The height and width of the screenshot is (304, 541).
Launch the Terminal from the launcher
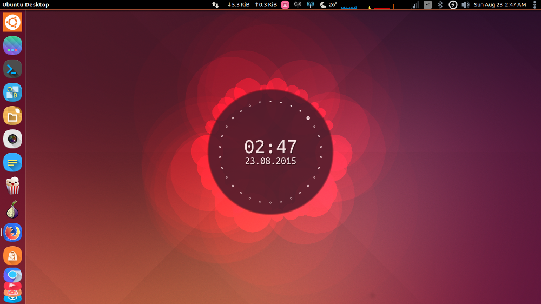pos(13,69)
